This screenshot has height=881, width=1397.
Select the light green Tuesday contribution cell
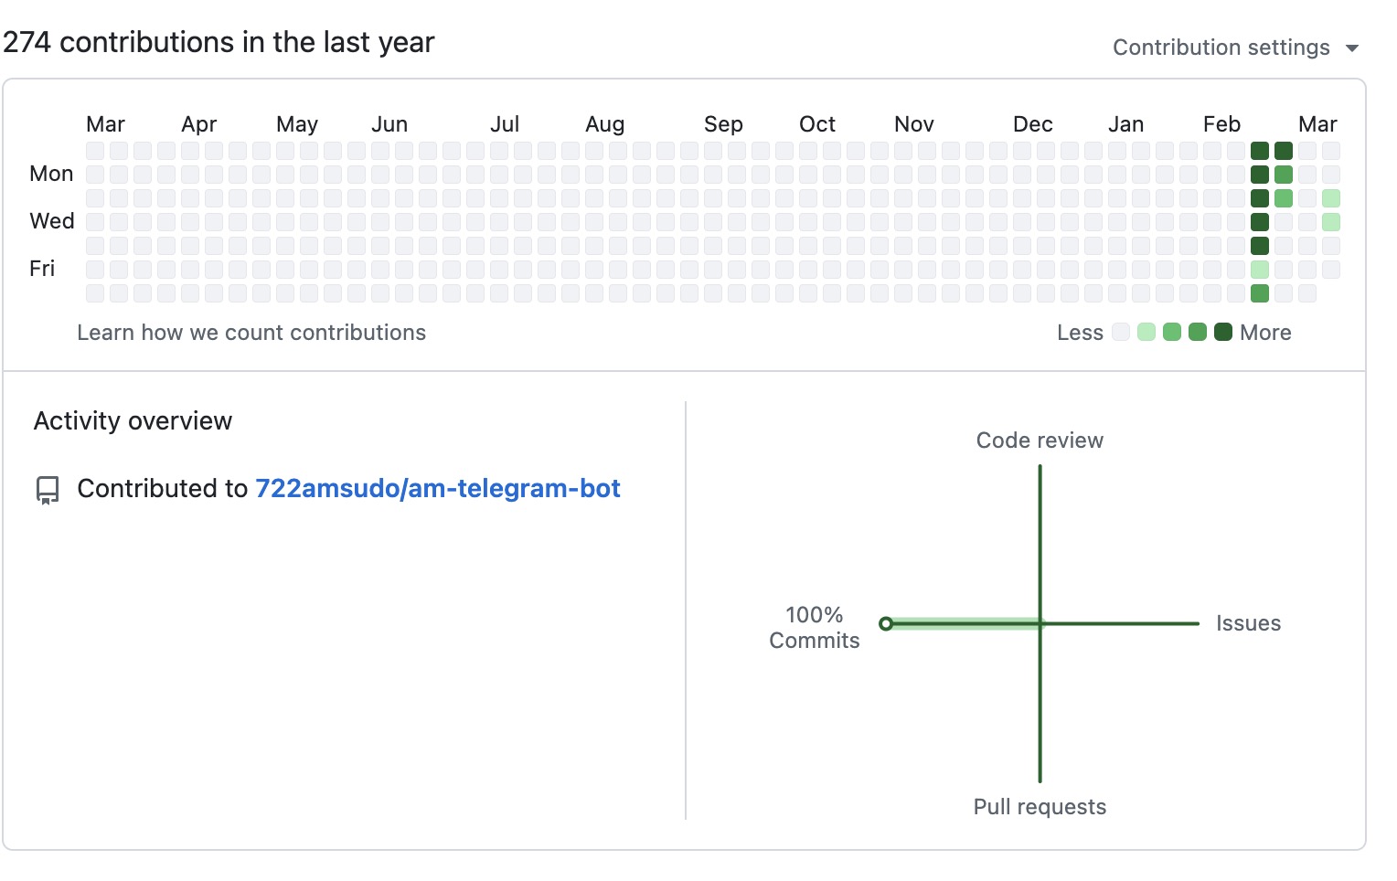(1331, 198)
